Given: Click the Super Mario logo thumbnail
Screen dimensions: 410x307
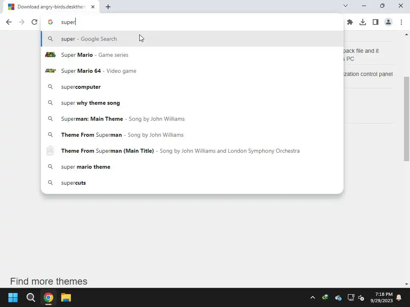Looking at the screenshot, I should [x=50, y=54].
